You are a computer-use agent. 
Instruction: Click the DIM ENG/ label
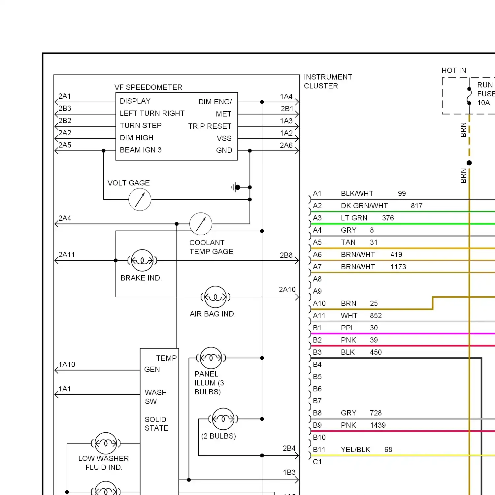point(215,102)
